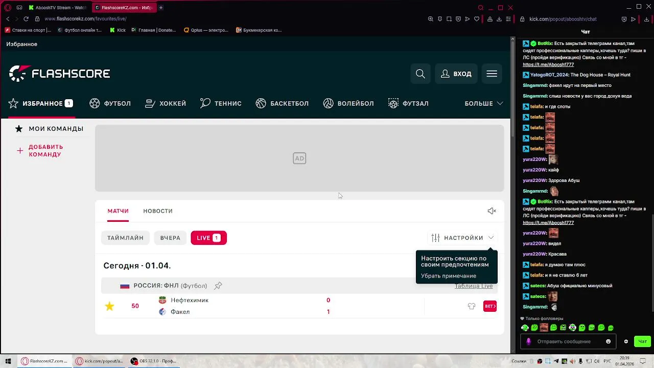The width and height of the screenshot is (654, 368).
Task: Choose the ВЧЕРА filter
Action: (170, 238)
